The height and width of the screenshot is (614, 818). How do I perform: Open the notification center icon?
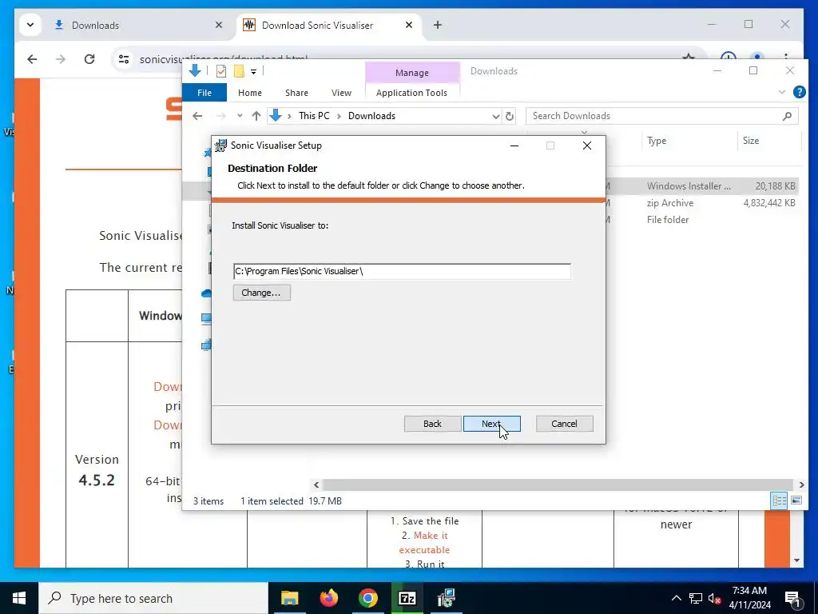[792, 600]
